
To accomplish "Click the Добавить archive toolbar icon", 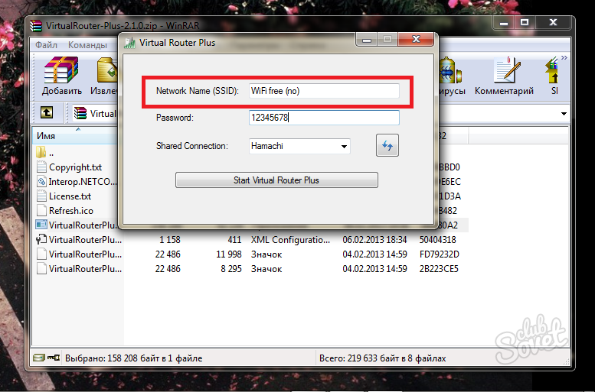I will click(62, 76).
